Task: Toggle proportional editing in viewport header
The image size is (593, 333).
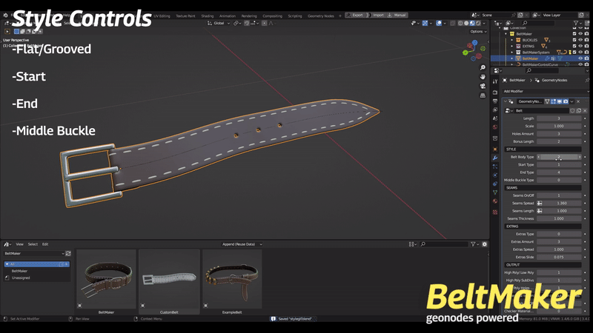Action: [264, 23]
